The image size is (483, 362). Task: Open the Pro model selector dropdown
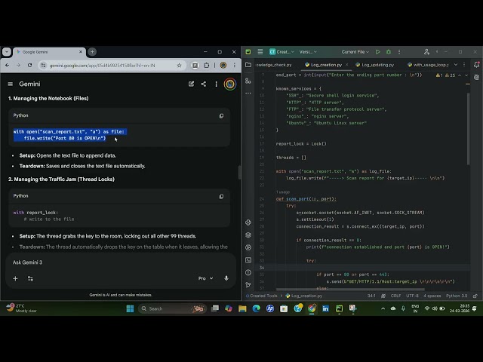click(205, 278)
